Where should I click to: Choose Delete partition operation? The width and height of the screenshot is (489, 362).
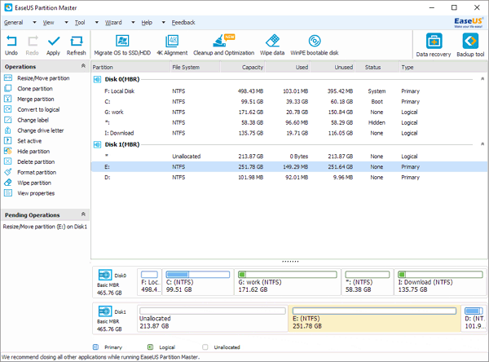(29, 161)
